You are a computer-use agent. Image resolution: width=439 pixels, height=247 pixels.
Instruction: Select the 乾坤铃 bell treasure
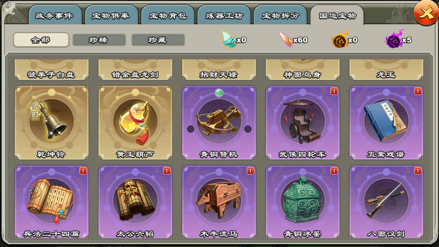pos(51,122)
